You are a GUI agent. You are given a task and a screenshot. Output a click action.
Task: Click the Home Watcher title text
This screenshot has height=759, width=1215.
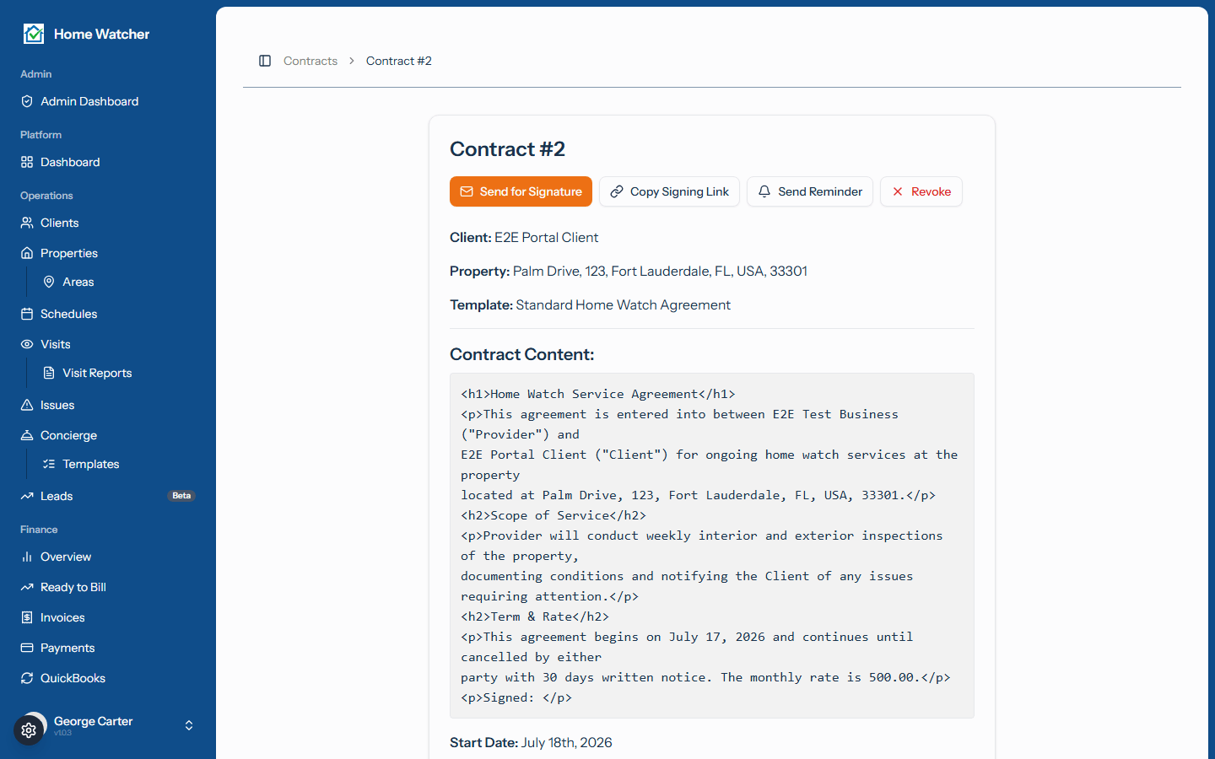101,34
